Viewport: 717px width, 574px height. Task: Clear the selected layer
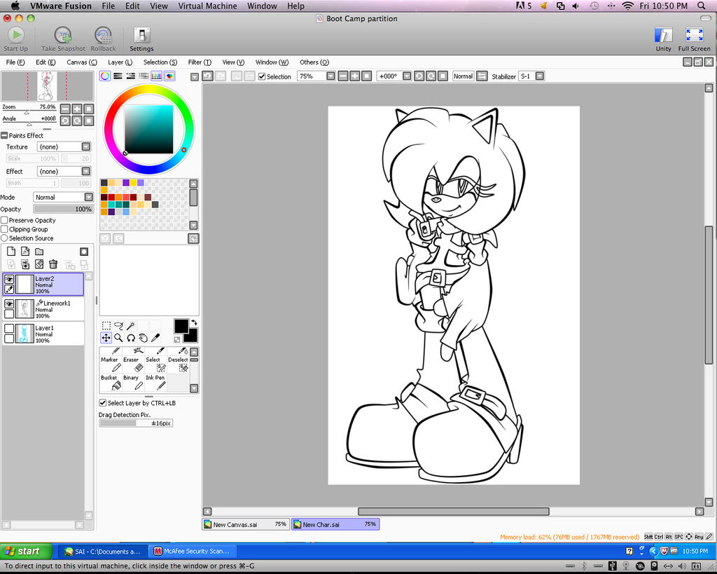[39, 264]
